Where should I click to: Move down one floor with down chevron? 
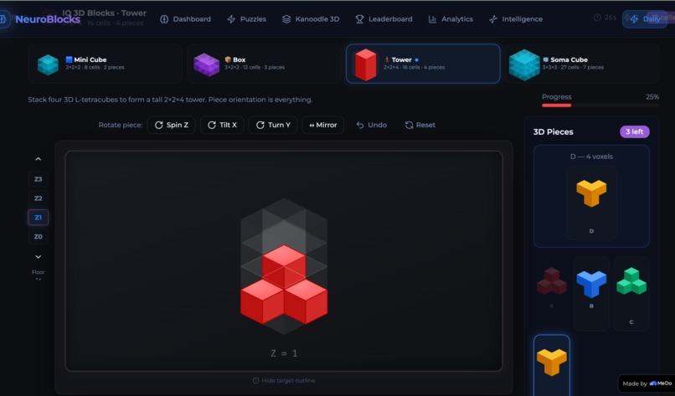point(39,256)
